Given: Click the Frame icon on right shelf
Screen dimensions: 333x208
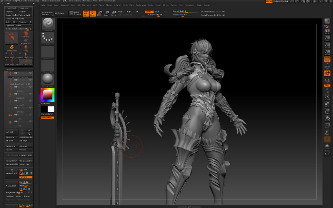Looking at the screenshot, I should [327, 98].
